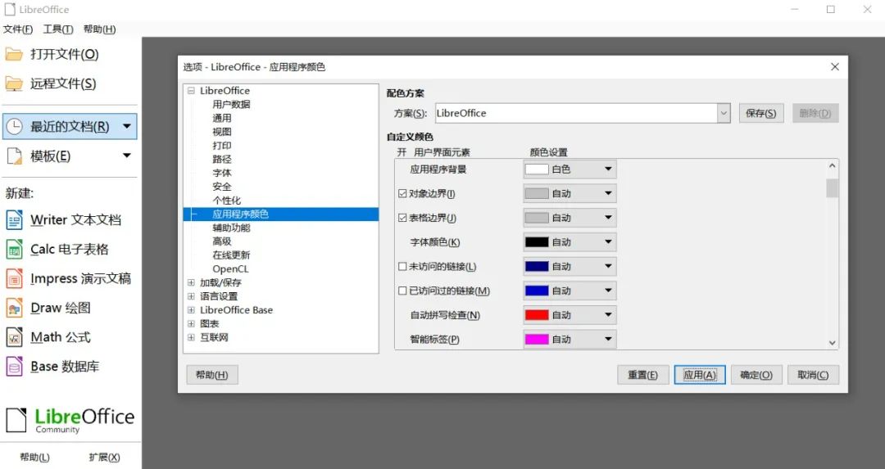The width and height of the screenshot is (885, 469).
Task: Select 个性化 in the options tree
Action: tap(226, 200)
